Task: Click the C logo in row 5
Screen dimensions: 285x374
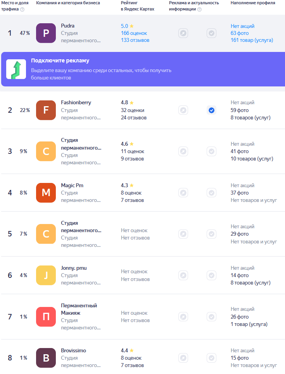Action: (x=46, y=234)
